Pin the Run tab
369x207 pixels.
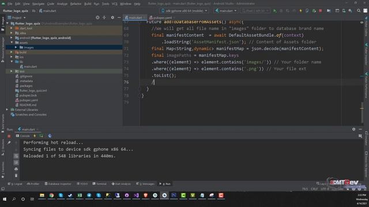[x=9, y=143]
